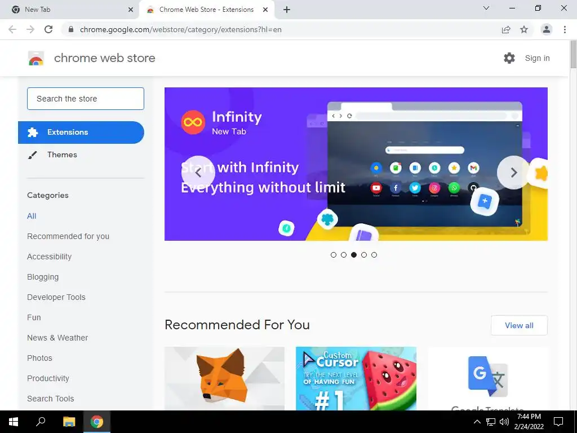577x433 pixels.
Task: Choose the Developer Tools category
Action: tap(56, 297)
